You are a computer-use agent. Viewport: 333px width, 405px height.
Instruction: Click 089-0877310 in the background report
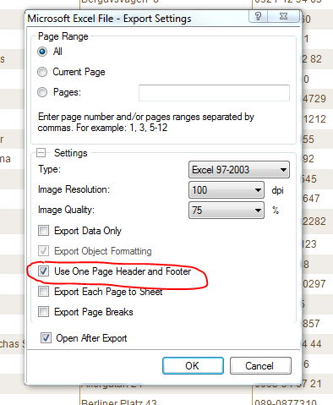(x=286, y=402)
